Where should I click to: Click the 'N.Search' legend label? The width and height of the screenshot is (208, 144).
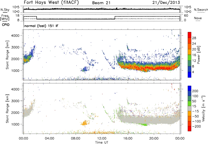[x=201, y=10]
